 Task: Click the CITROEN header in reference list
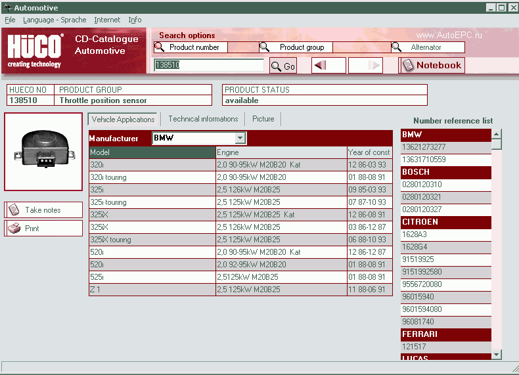click(x=446, y=222)
